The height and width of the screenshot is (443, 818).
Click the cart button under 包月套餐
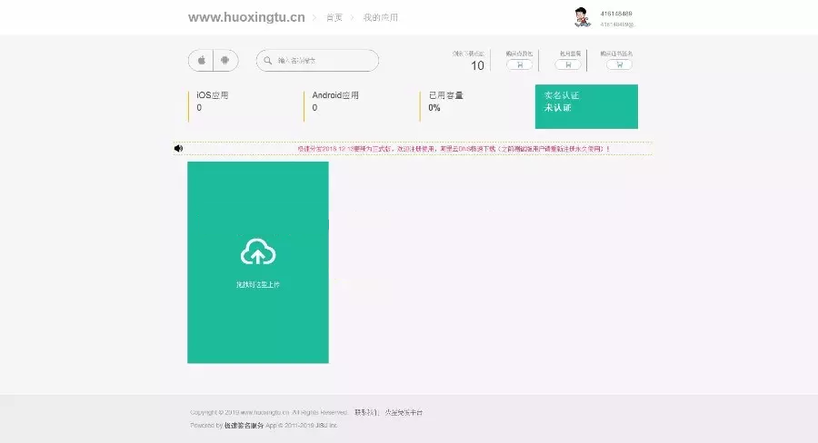tap(568, 64)
